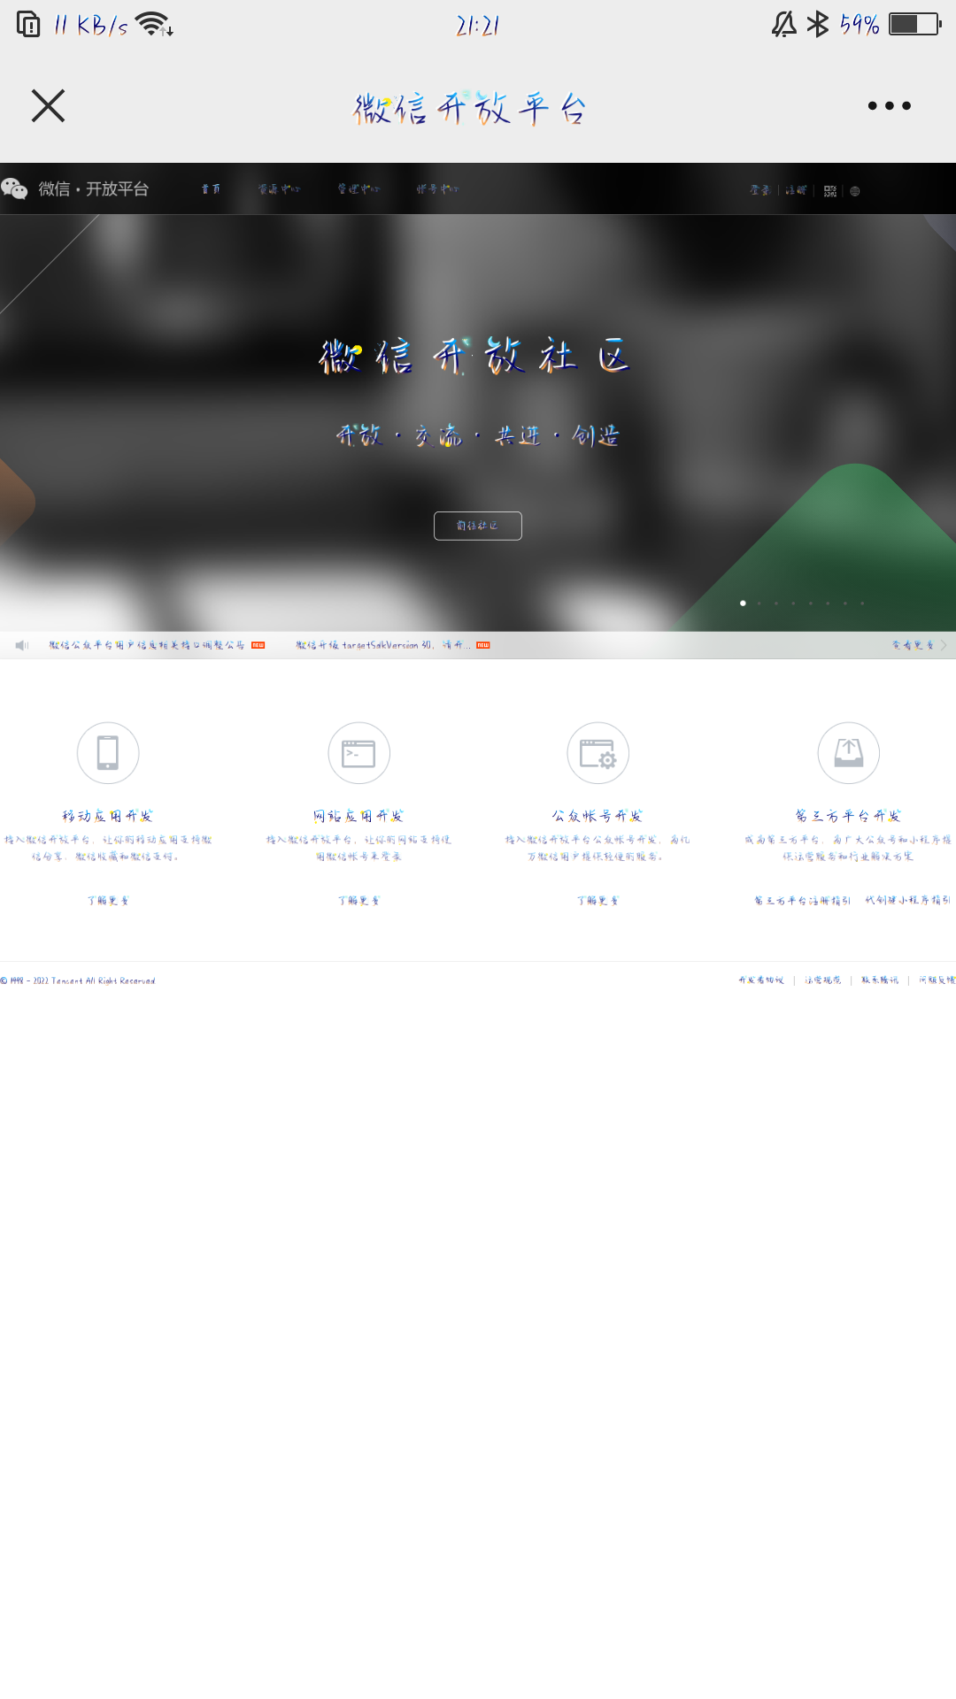Image resolution: width=956 pixels, height=1699 pixels.
Task: Open the 移动应用开发 heading
Action: (x=108, y=816)
